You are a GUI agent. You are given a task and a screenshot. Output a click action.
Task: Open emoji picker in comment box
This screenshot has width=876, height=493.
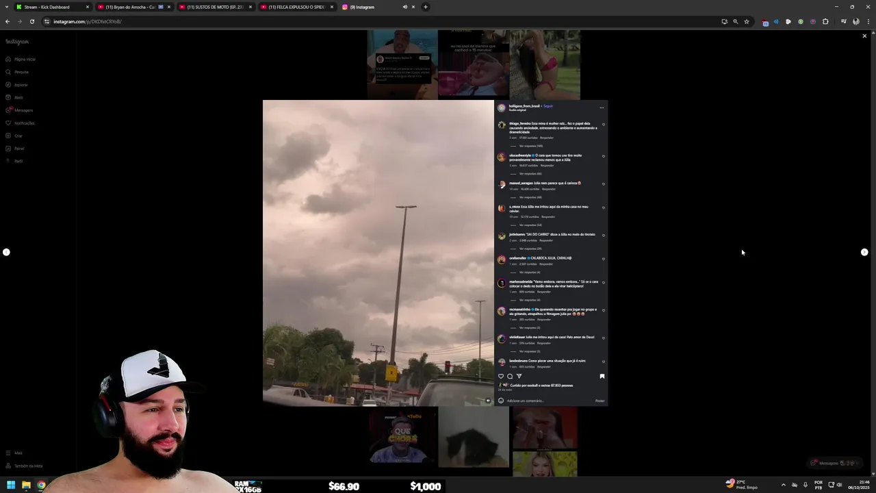point(501,401)
